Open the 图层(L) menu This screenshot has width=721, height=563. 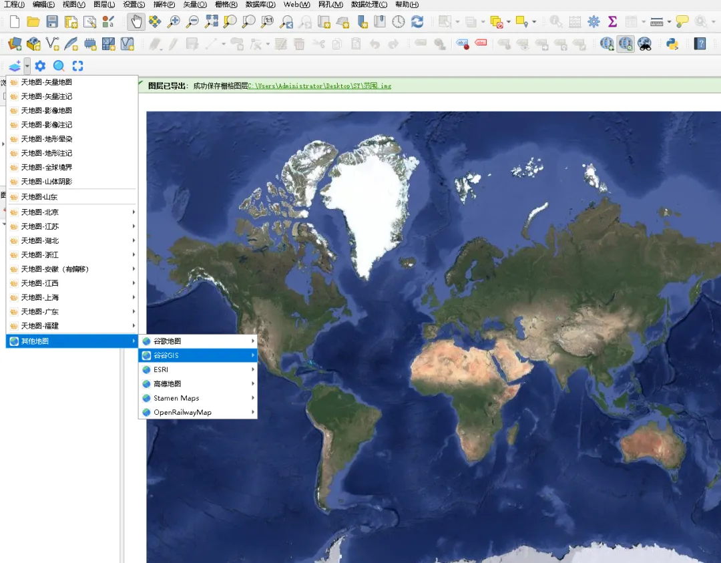104,5
